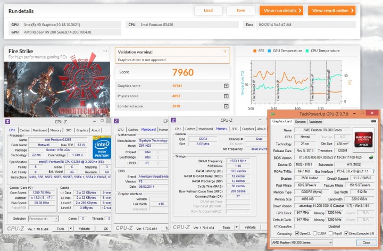The width and height of the screenshot is (383, 251).
Task: Click the View run details button
Action: 281,11
